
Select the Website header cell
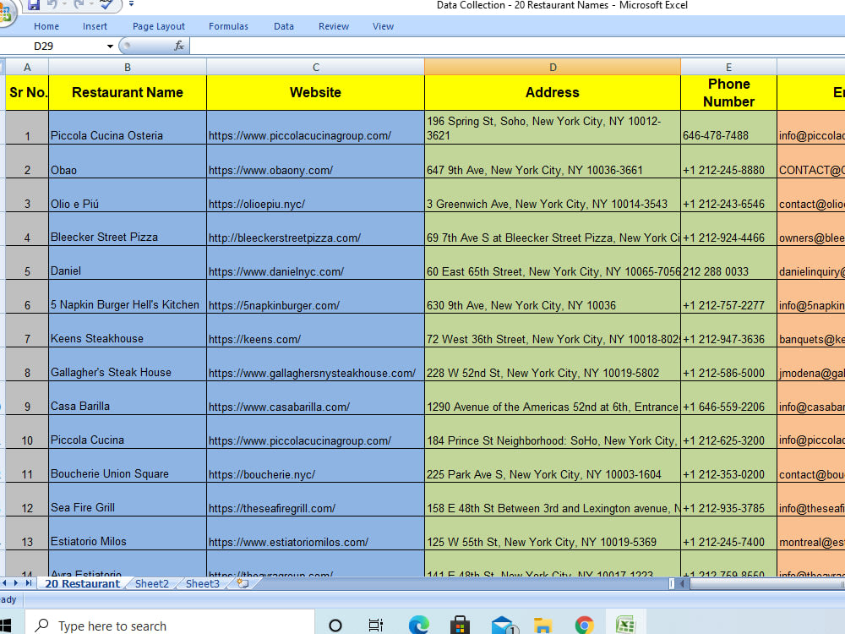316,93
